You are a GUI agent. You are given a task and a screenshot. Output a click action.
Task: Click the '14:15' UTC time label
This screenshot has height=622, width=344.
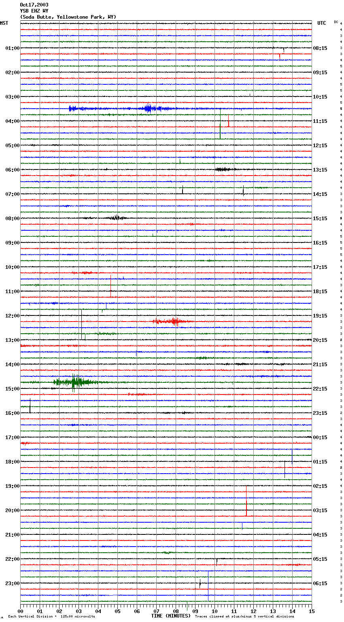(x=320, y=194)
